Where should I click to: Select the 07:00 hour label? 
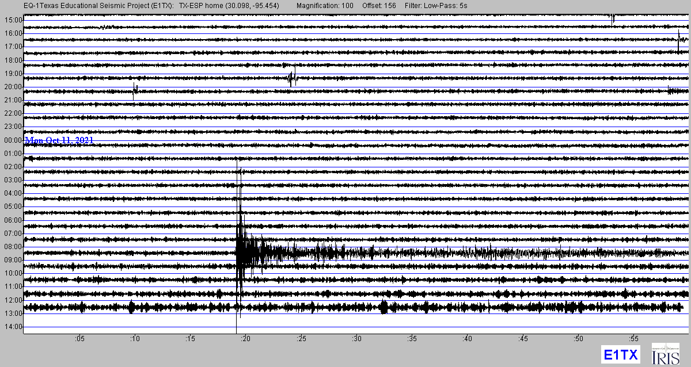(13, 234)
